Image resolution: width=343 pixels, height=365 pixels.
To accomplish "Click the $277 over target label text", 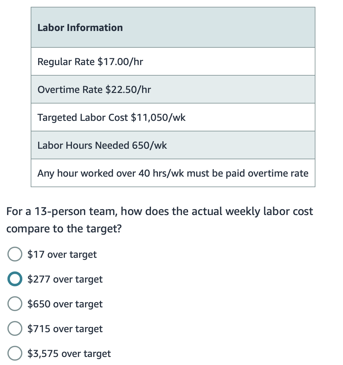I will pyautogui.click(x=65, y=279).
